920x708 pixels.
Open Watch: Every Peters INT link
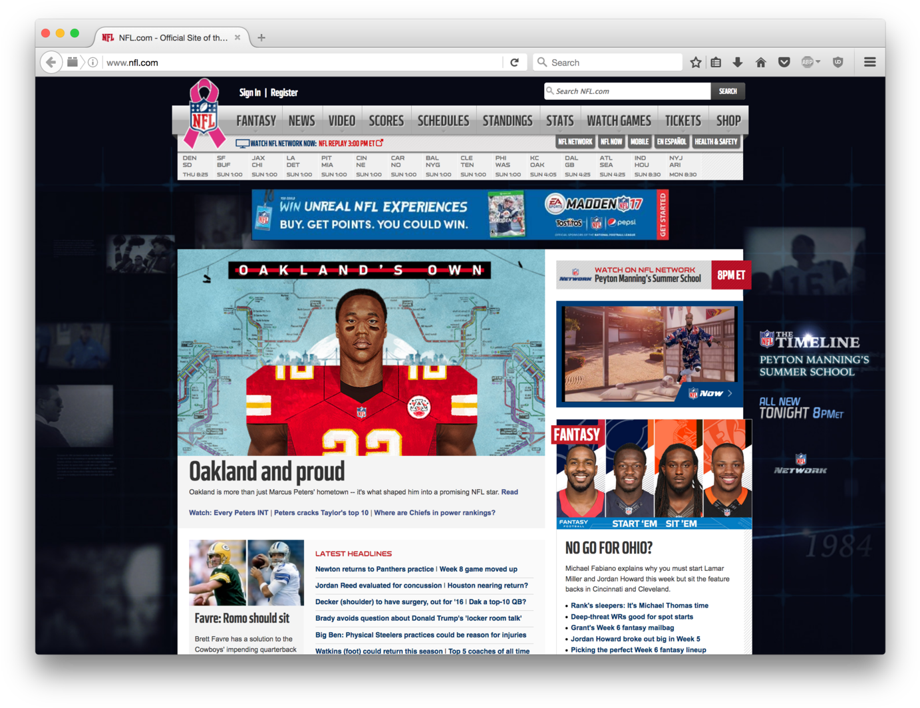click(228, 513)
